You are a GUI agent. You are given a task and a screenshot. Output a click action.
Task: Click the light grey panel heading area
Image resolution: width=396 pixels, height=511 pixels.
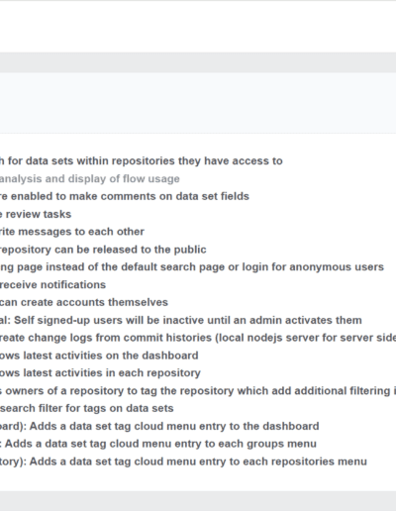[198, 103]
